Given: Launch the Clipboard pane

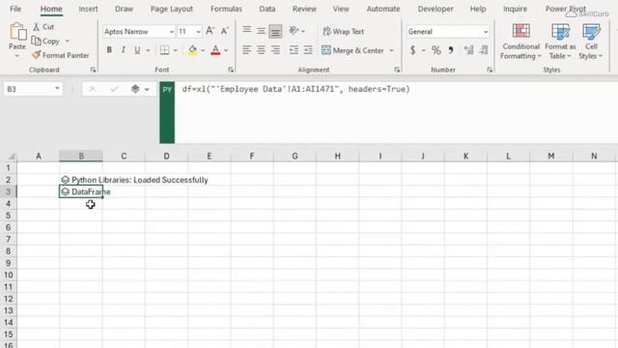Looking at the screenshot, I should pyautogui.click(x=93, y=70).
